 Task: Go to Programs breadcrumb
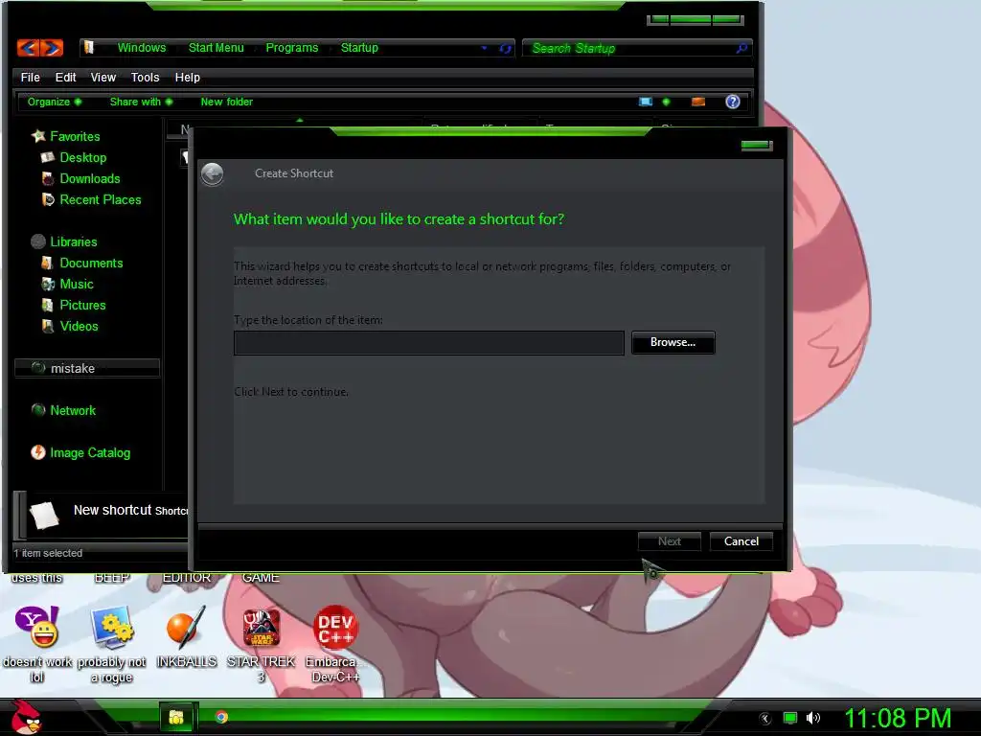pos(291,48)
